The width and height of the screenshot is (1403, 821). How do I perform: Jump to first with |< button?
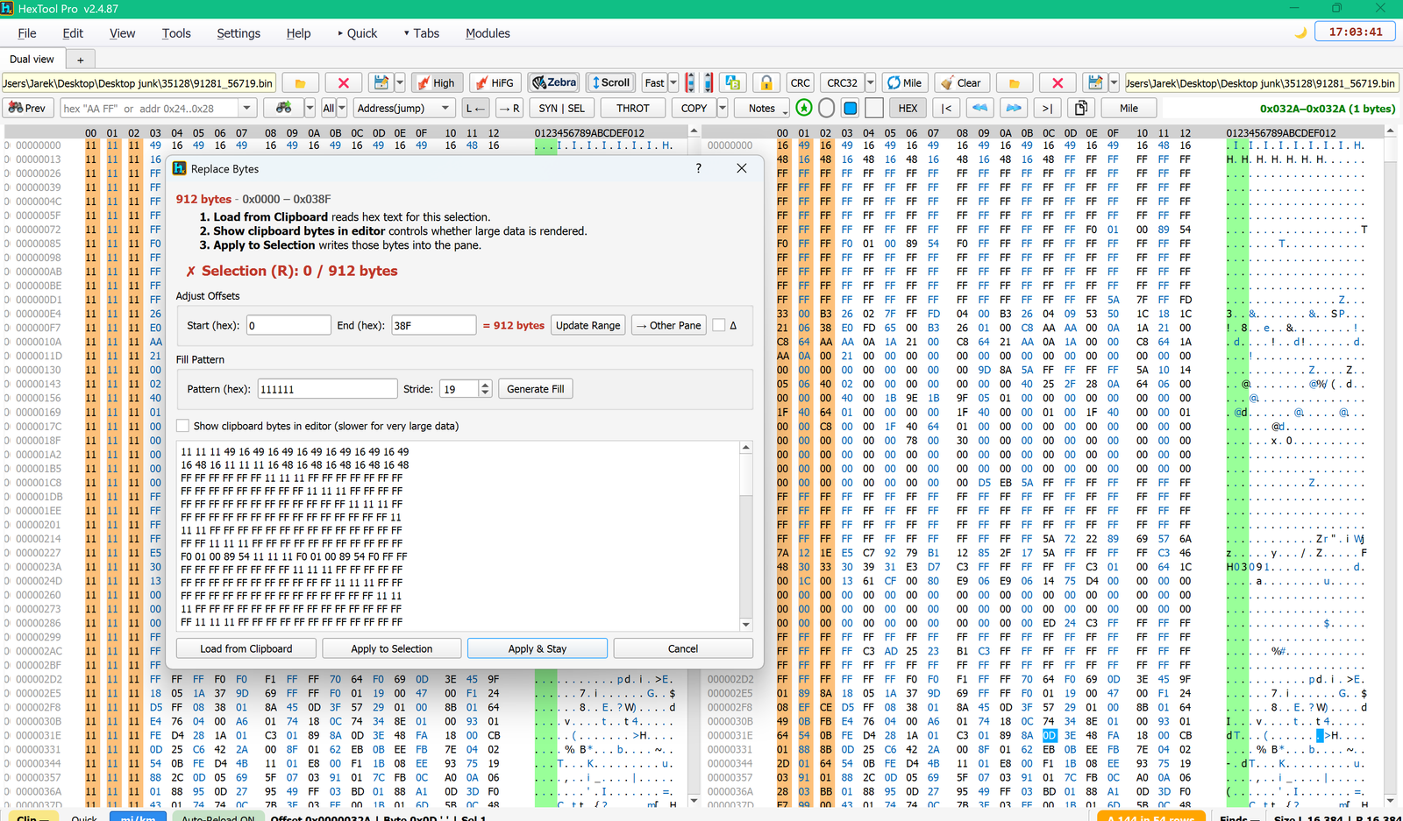(946, 108)
